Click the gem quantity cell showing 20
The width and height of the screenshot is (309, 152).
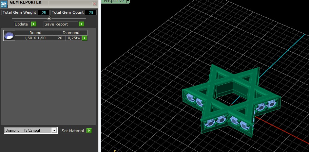pyautogui.click(x=60, y=38)
